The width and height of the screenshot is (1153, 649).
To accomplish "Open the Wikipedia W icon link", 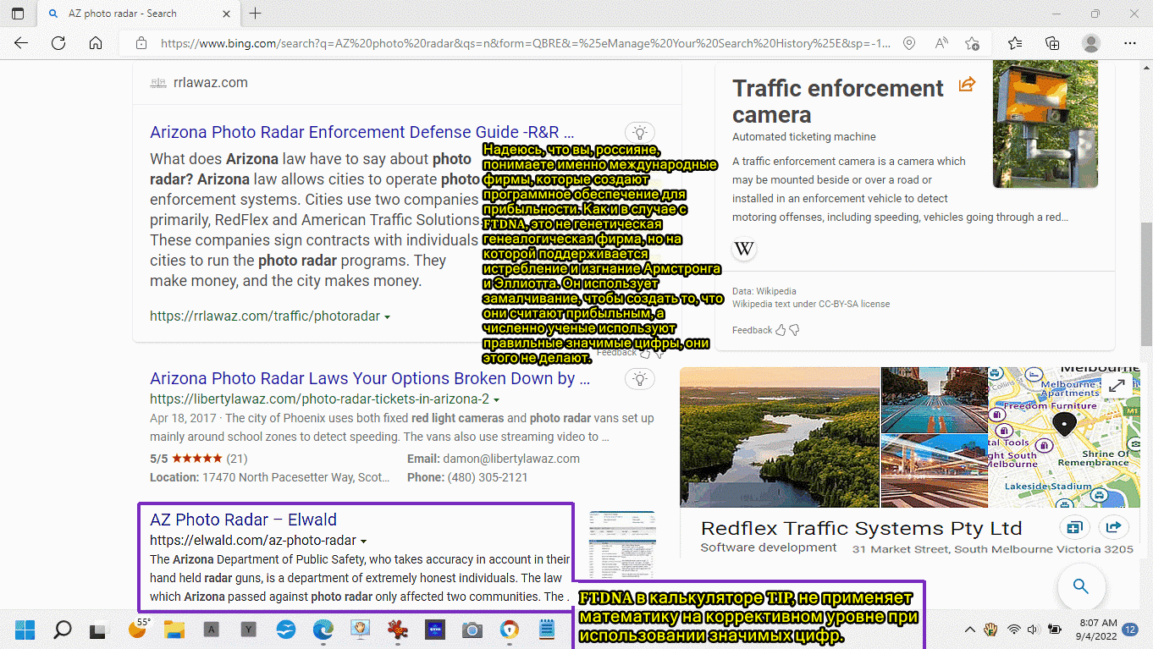I will click(x=744, y=249).
